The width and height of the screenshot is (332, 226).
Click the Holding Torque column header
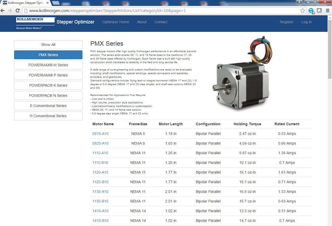[x=247, y=124]
